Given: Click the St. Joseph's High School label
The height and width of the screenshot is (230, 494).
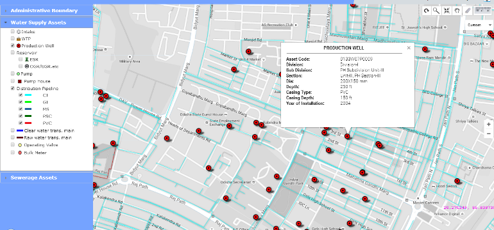Looking at the screenshot, I should click(x=422, y=27).
